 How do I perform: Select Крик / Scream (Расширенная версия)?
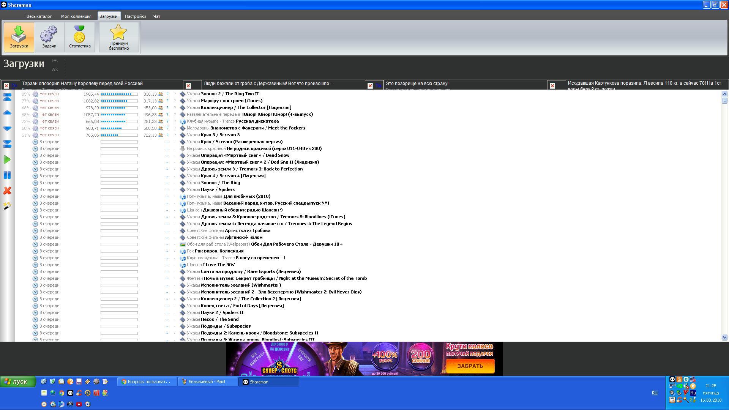pos(241,142)
